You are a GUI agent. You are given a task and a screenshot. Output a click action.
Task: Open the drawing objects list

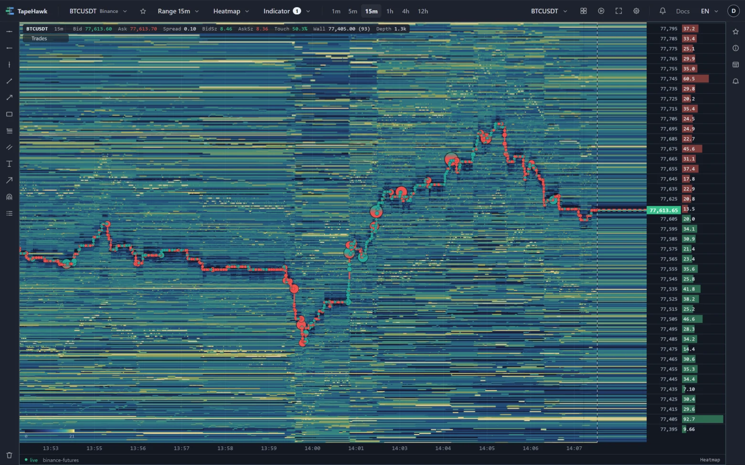[9, 214]
